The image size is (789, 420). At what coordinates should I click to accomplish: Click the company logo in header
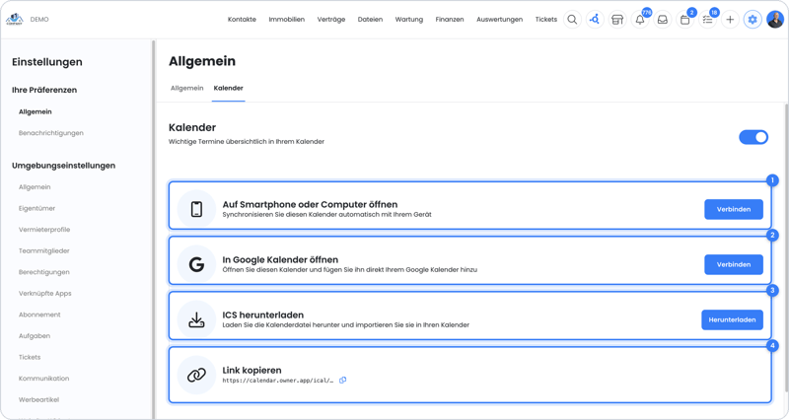click(x=14, y=20)
